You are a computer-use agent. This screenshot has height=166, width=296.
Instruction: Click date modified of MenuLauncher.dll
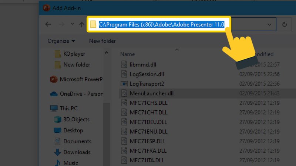[x=259, y=94]
